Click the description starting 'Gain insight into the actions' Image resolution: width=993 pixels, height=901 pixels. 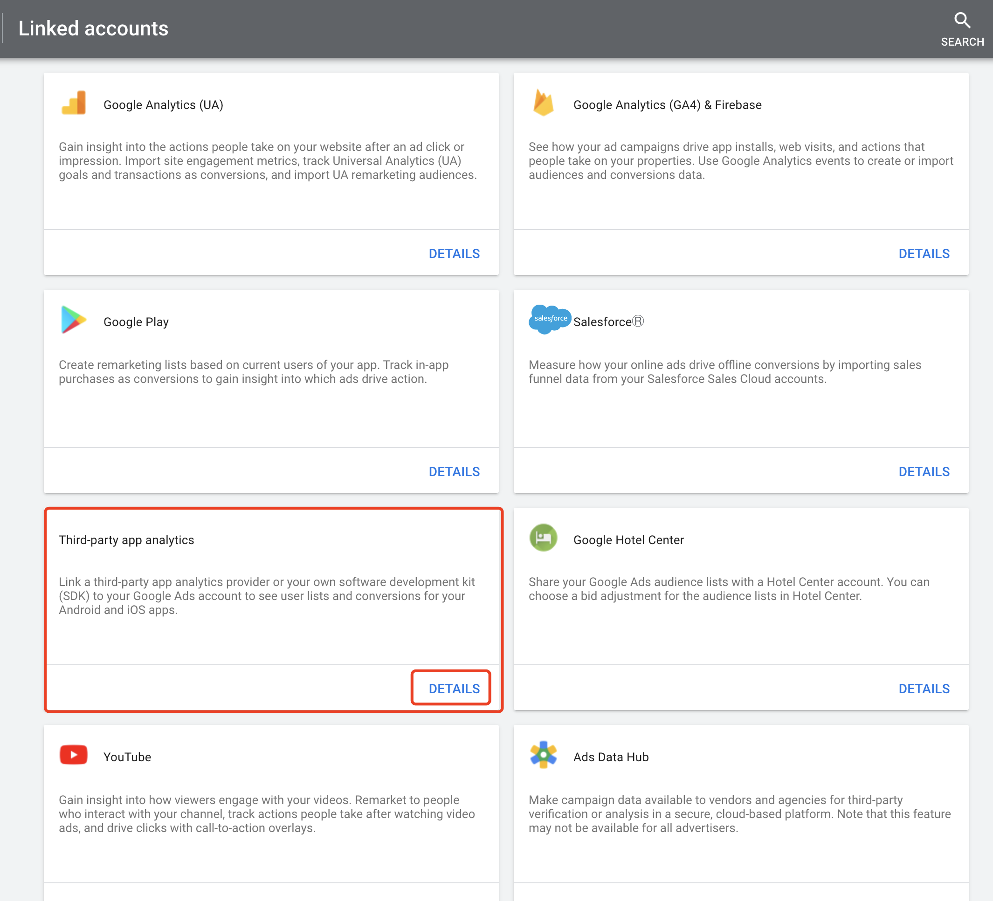(x=268, y=161)
